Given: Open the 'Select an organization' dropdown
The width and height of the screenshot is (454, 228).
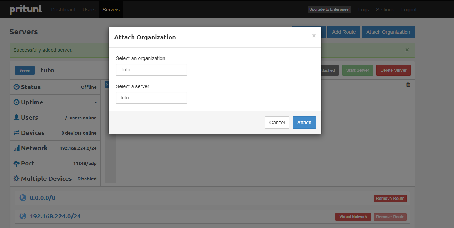Looking at the screenshot, I should pos(151,70).
